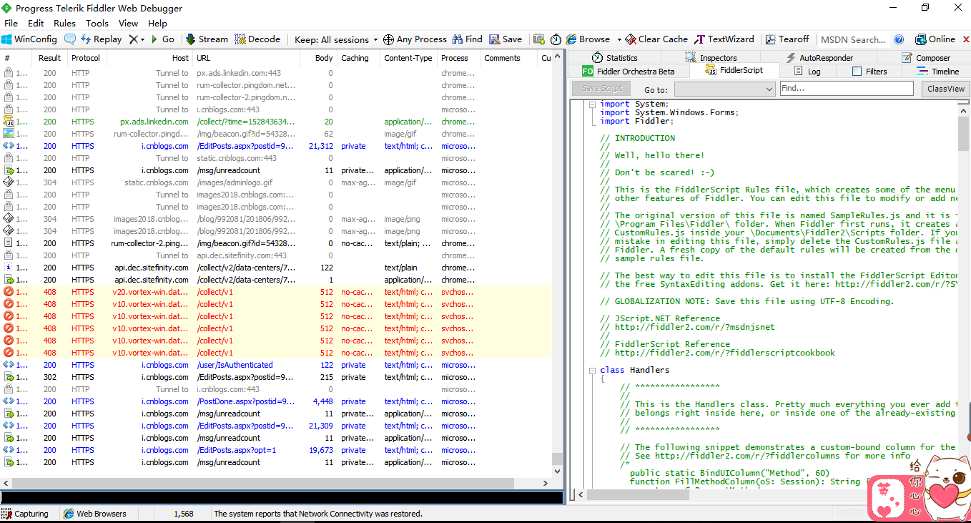
Task: Open the Log tab
Action: pyautogui.click(x=808, y=71)
